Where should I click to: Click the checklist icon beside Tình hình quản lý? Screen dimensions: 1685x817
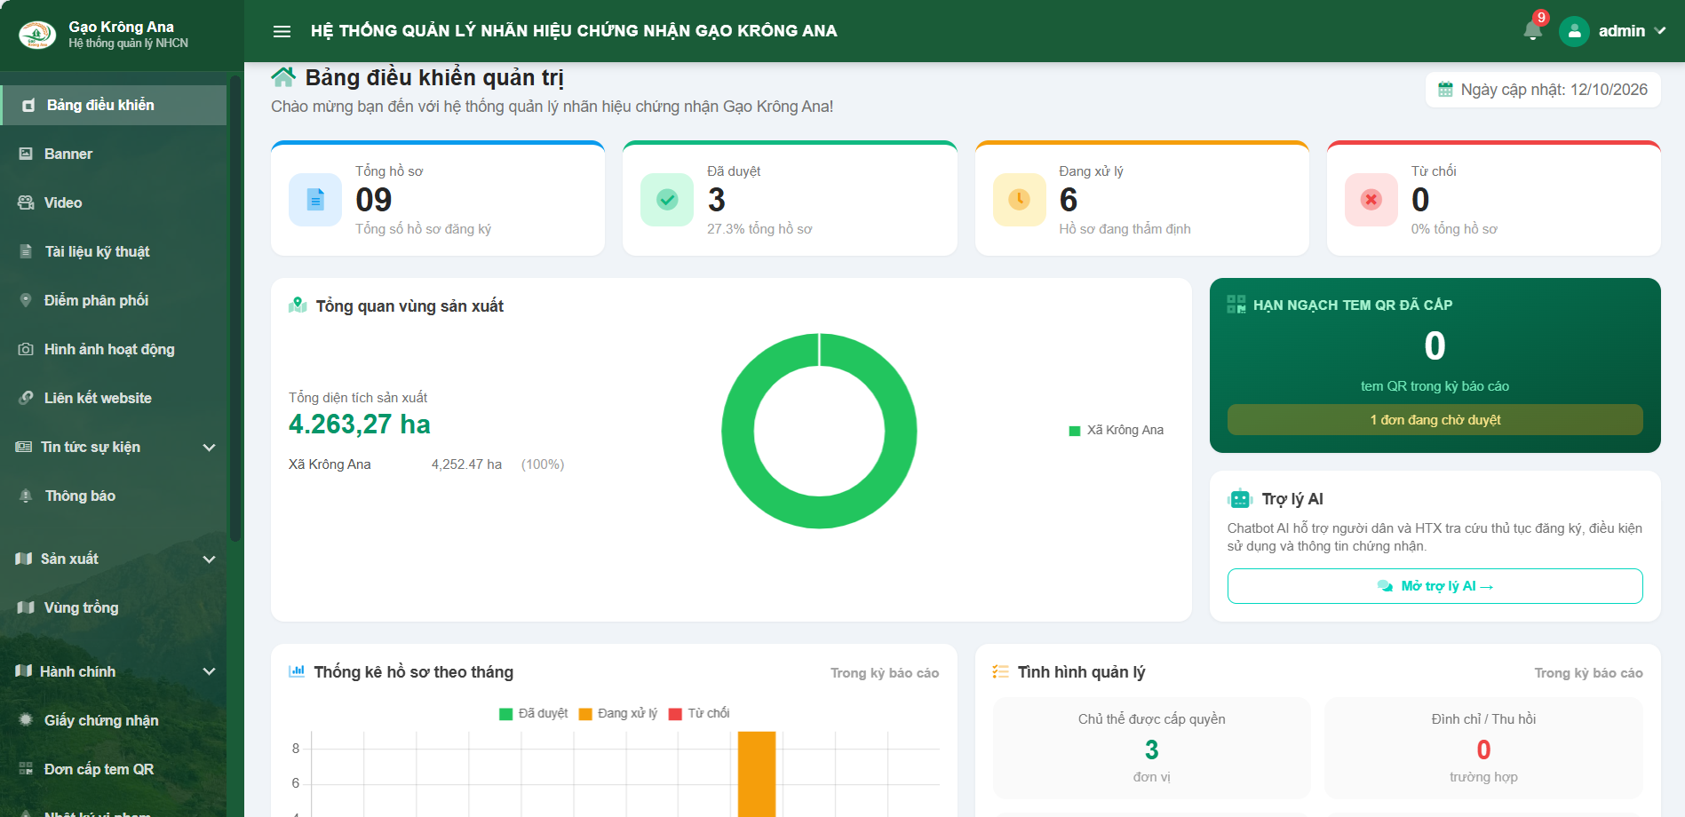pos(1000,671)
